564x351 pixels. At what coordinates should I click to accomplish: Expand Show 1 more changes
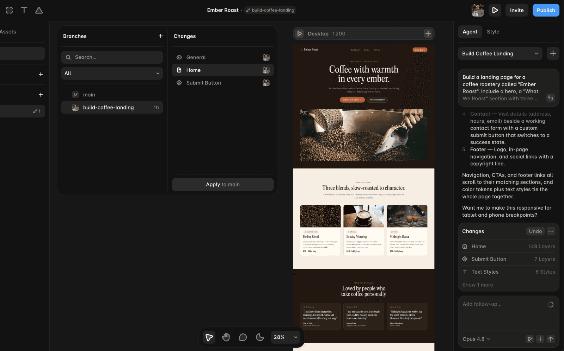477,285
